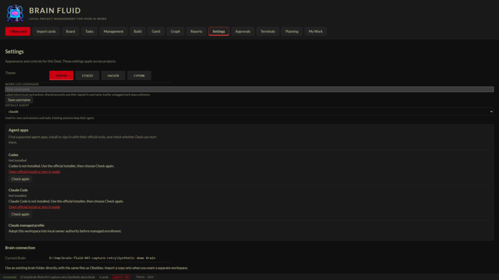Click the connected status in the status bar
Image resolution: width=499 pixels, height=280 pixels.
pos(10,277)
